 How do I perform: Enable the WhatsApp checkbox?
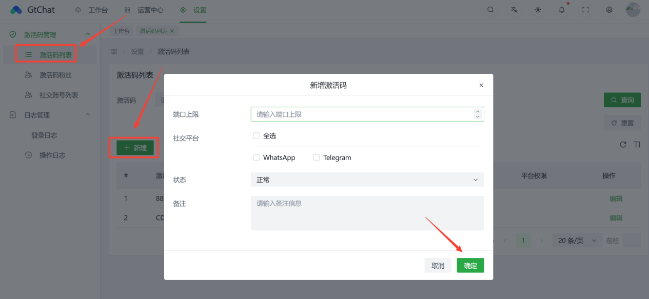256,157
